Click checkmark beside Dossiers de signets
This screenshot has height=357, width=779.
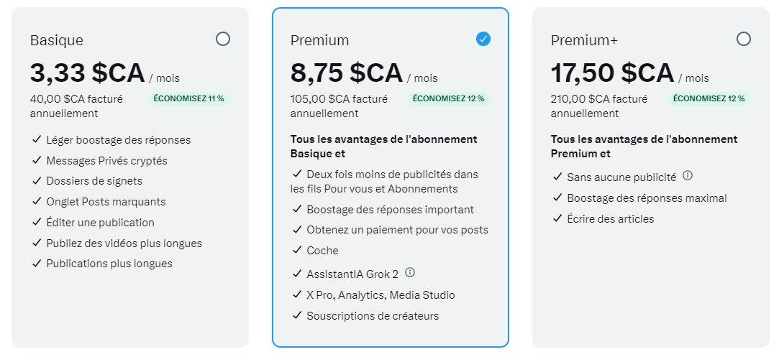[x=37, y=181]
